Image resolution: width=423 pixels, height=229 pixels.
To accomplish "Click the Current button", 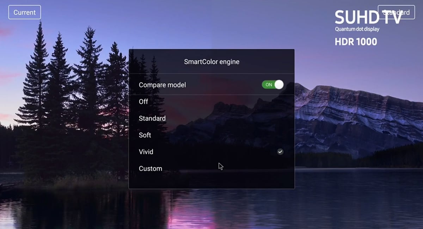I will click(x=24, y=12).
